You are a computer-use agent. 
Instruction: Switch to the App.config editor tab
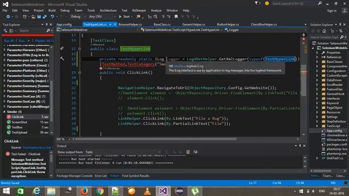[64, 24]
